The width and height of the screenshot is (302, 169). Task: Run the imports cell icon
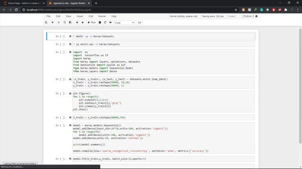pos(70,52)
